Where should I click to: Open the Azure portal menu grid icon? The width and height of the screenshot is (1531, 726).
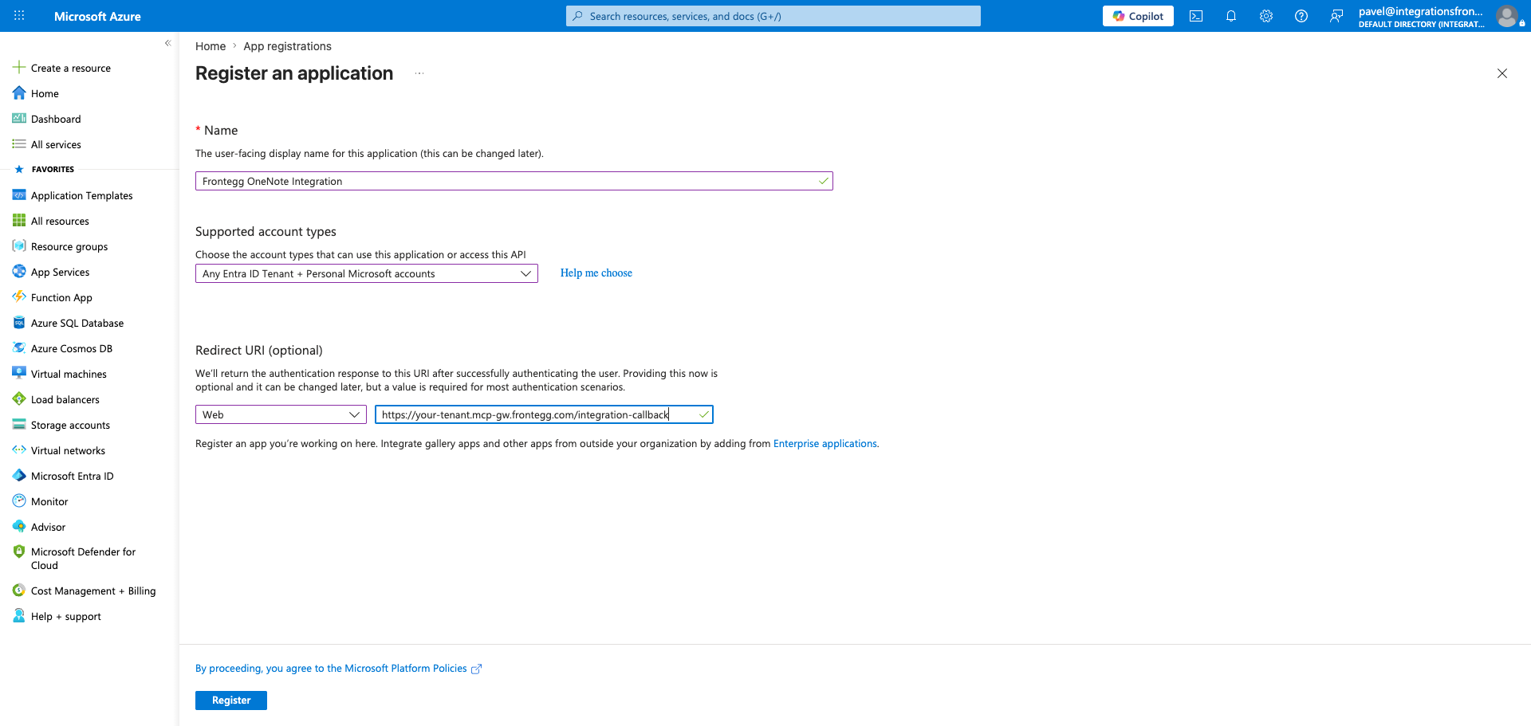tap(19, 16)
